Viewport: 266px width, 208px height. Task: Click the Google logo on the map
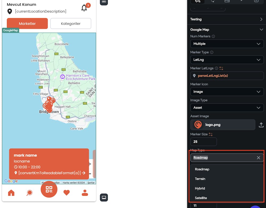tap(11, 181)
